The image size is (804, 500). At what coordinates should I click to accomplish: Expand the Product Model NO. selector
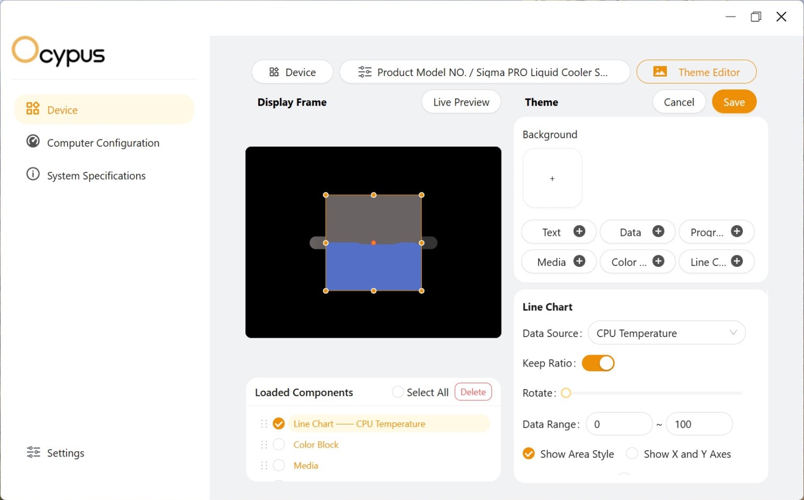click(x=485, y=72)
